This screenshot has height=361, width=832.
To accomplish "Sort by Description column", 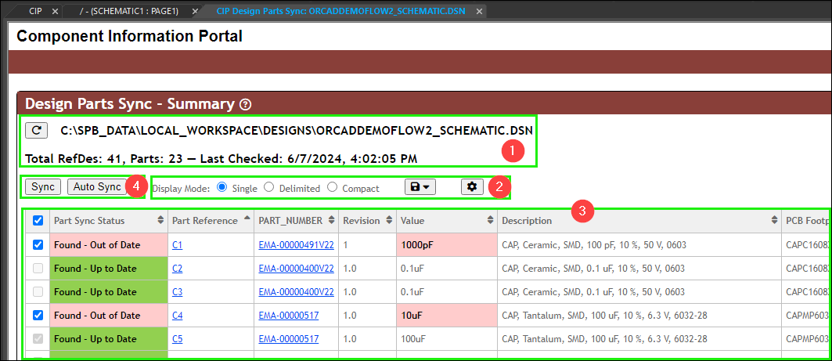I will (639, 220).
